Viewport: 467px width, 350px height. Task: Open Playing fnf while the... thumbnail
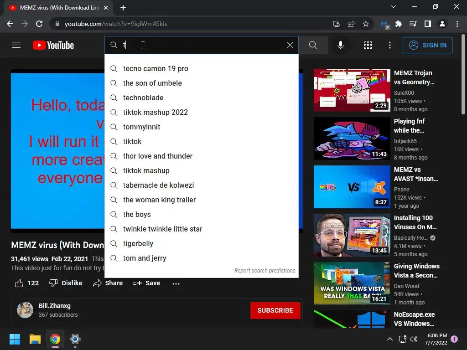(x=352, y=139)
